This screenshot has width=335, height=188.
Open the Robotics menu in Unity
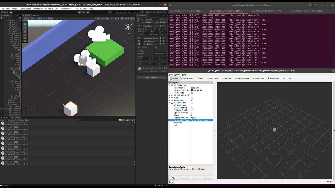point(49,9)
